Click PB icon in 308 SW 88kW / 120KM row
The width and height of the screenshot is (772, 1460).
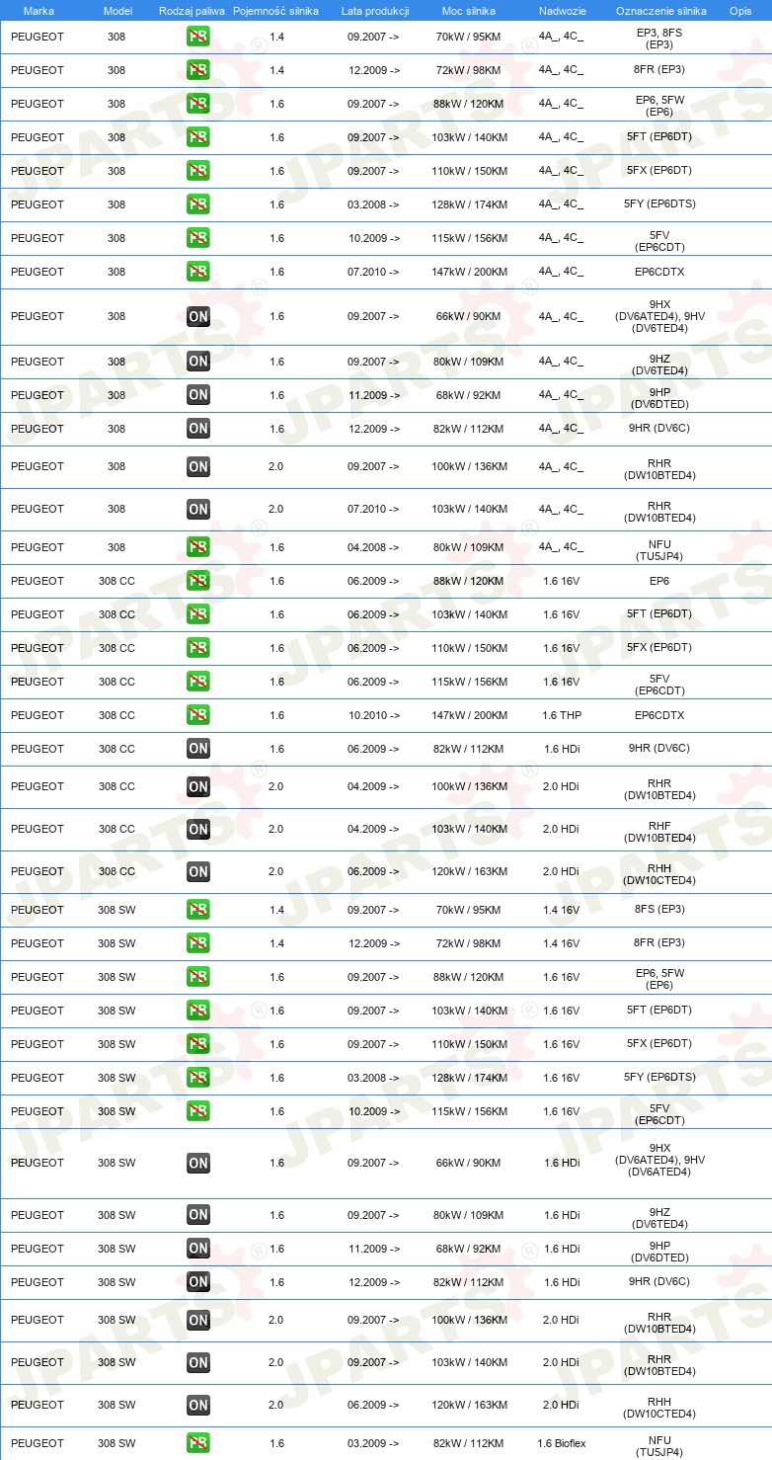point(197,977)
